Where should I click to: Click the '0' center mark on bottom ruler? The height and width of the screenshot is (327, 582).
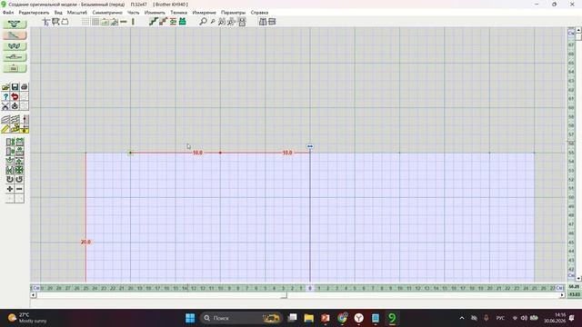310,288
